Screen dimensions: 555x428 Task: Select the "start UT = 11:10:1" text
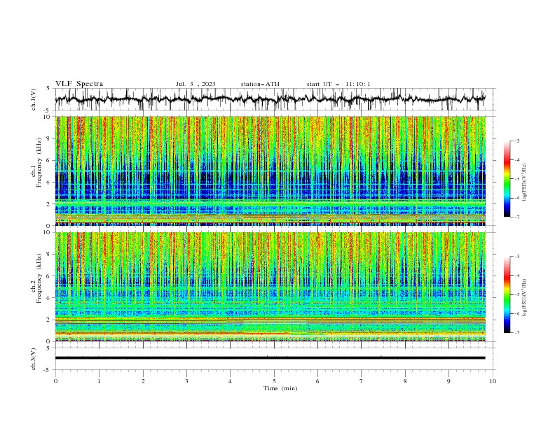pyautogui.click(x=338, y=84)
